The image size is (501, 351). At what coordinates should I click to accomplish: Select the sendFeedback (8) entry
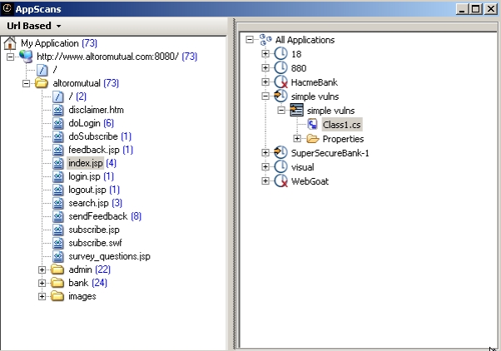point(105,216)
